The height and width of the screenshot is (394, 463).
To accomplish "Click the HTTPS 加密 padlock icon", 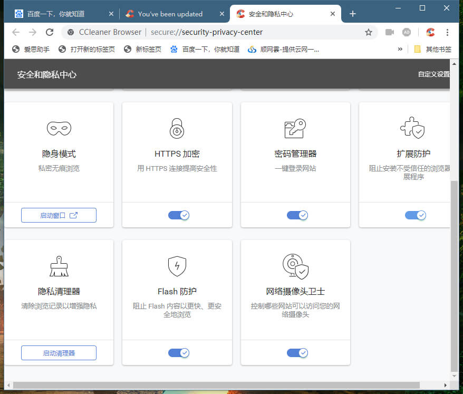I will click(x=177, y=129).
